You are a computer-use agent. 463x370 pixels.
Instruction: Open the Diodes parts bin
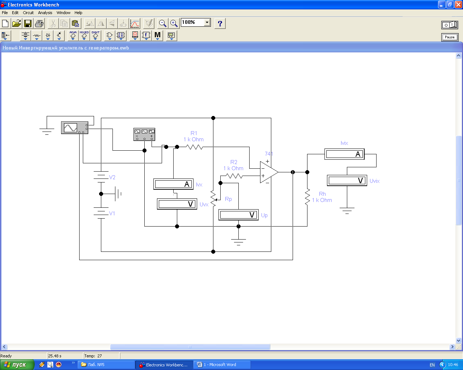tap(48, 35)
